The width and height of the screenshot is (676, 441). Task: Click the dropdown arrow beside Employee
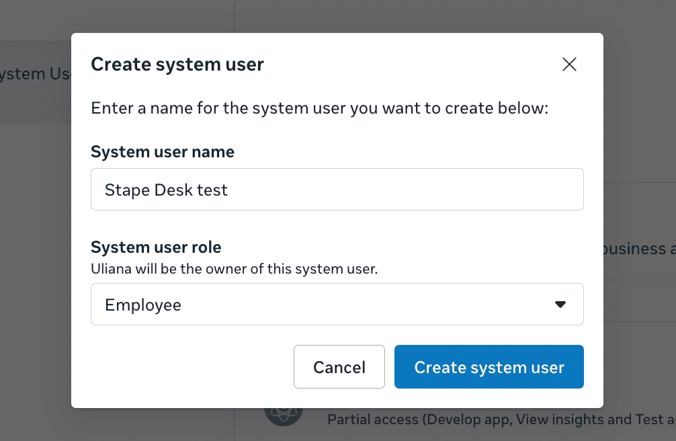[x=560, y=304]
